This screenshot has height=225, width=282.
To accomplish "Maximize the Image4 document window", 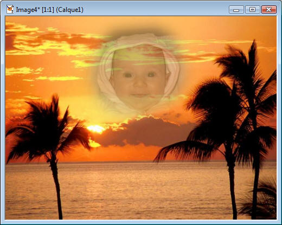I will [252, 10].
